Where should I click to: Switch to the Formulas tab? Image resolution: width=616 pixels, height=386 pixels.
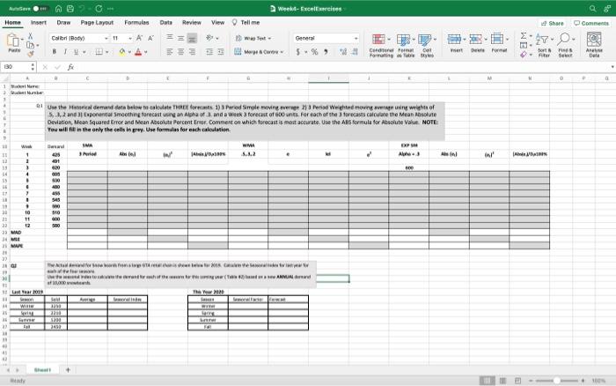point(136,23)
